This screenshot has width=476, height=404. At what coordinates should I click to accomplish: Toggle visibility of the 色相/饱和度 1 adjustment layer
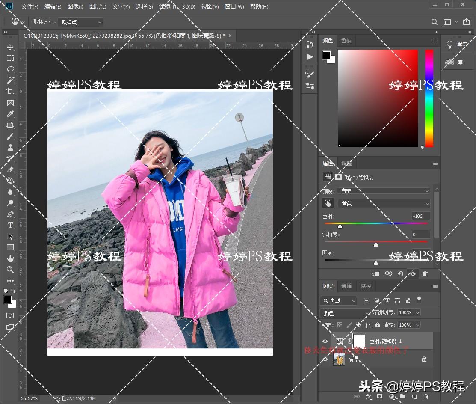point(325,341)
